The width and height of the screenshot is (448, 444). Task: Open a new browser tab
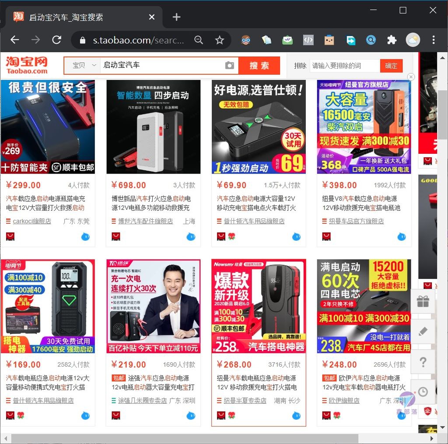click(177, 17)
